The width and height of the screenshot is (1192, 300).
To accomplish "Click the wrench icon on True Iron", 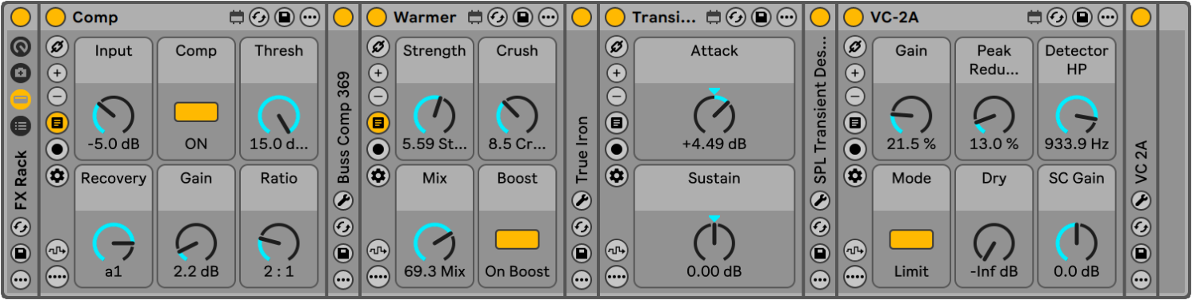I will pyautogui.click(x=582, y=200).
